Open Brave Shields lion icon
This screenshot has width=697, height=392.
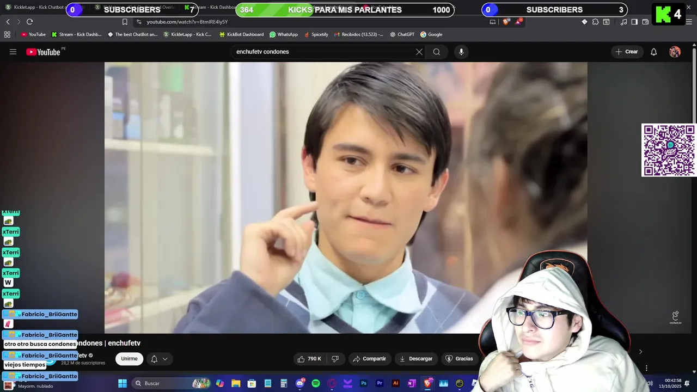click(x=506, y=22)
